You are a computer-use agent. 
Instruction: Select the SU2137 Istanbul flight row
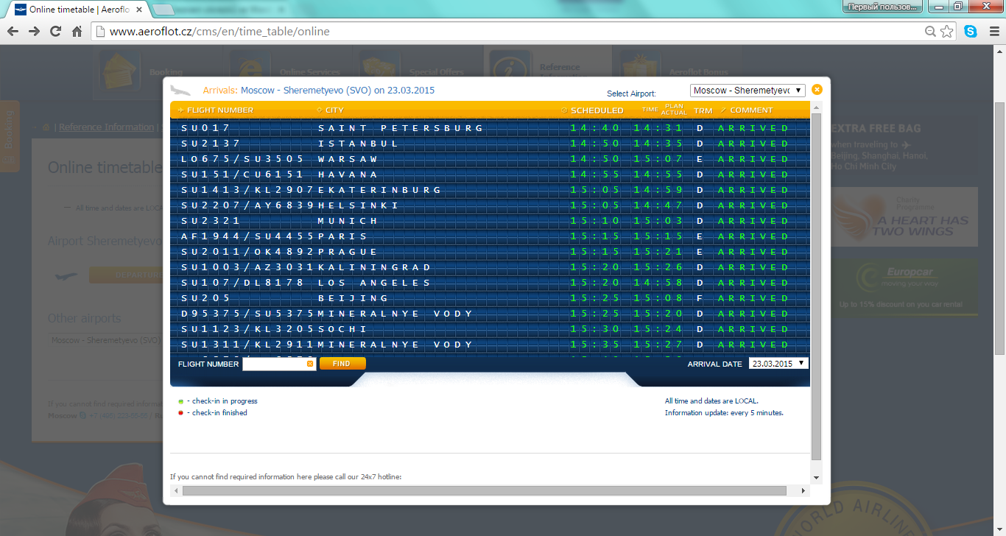coord(490,144)
